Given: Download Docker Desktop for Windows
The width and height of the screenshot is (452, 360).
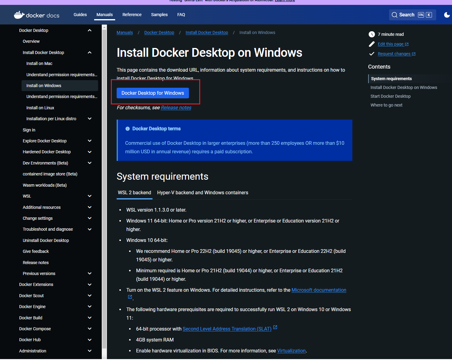Looking at the screenshot, I should [x=153, y=93].
